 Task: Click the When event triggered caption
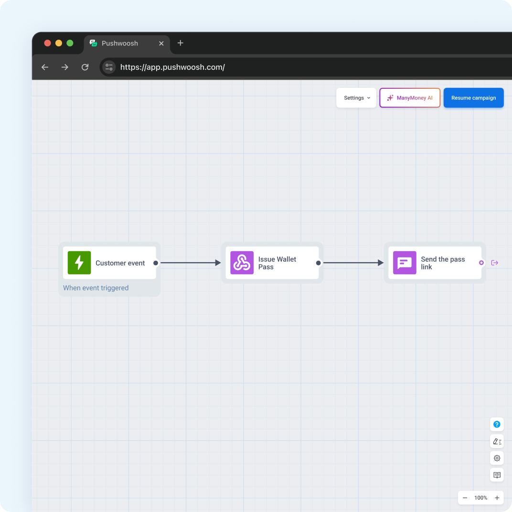(96, 288)
